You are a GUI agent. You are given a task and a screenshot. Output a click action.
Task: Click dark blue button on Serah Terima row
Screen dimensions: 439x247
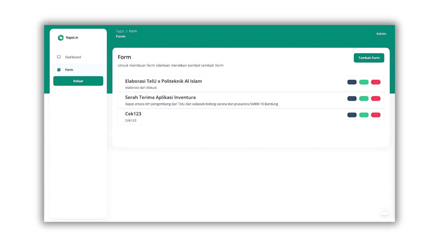[352, 99]
